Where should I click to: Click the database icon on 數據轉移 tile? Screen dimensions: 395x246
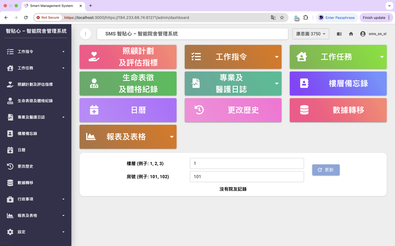point(304,110)
